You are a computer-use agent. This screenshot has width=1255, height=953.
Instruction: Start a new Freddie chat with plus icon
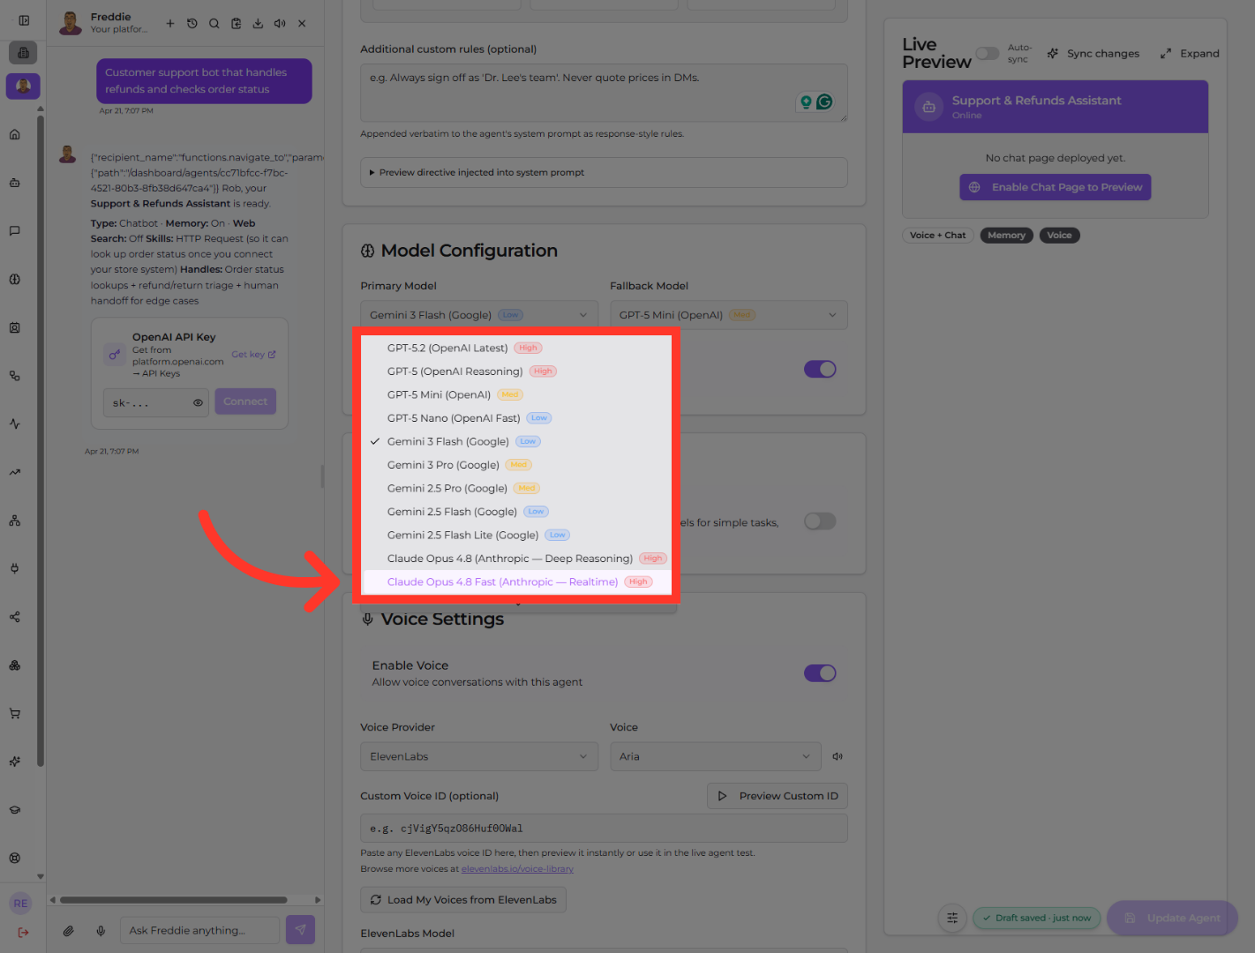click(170, 24)
